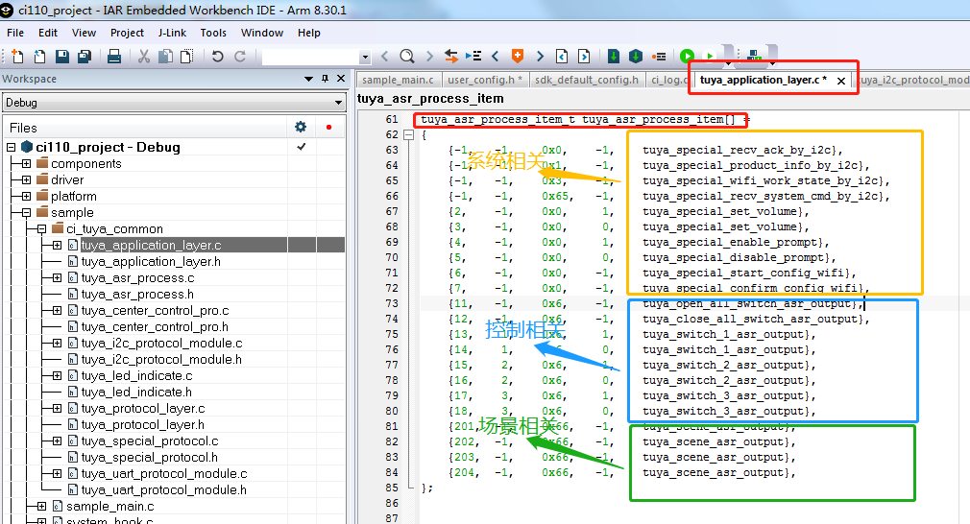Select tuya_center_control_pro.c in file tree
Viewport: 970px width, 524px height.
(x=155, y=310)
